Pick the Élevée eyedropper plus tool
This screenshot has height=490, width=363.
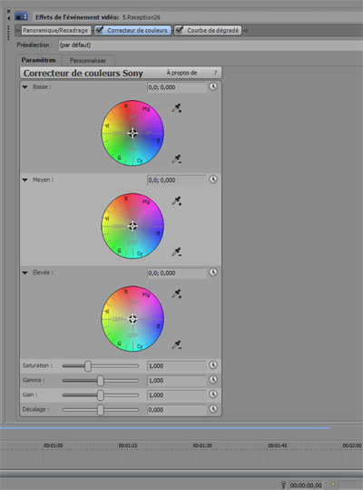pyautogui.click(x=177, y=294)
